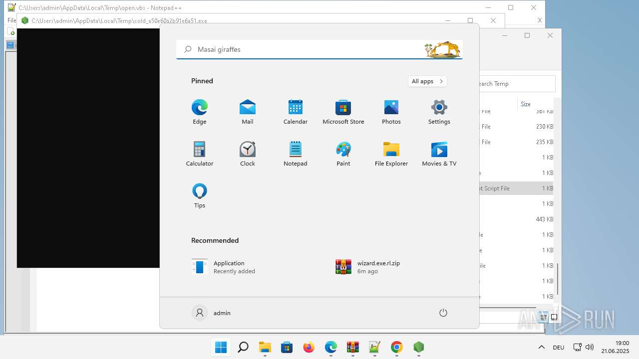Select the 443 KB file row in Explorer
The width and height of the screenshot is (639, 359).
point(517,219)
